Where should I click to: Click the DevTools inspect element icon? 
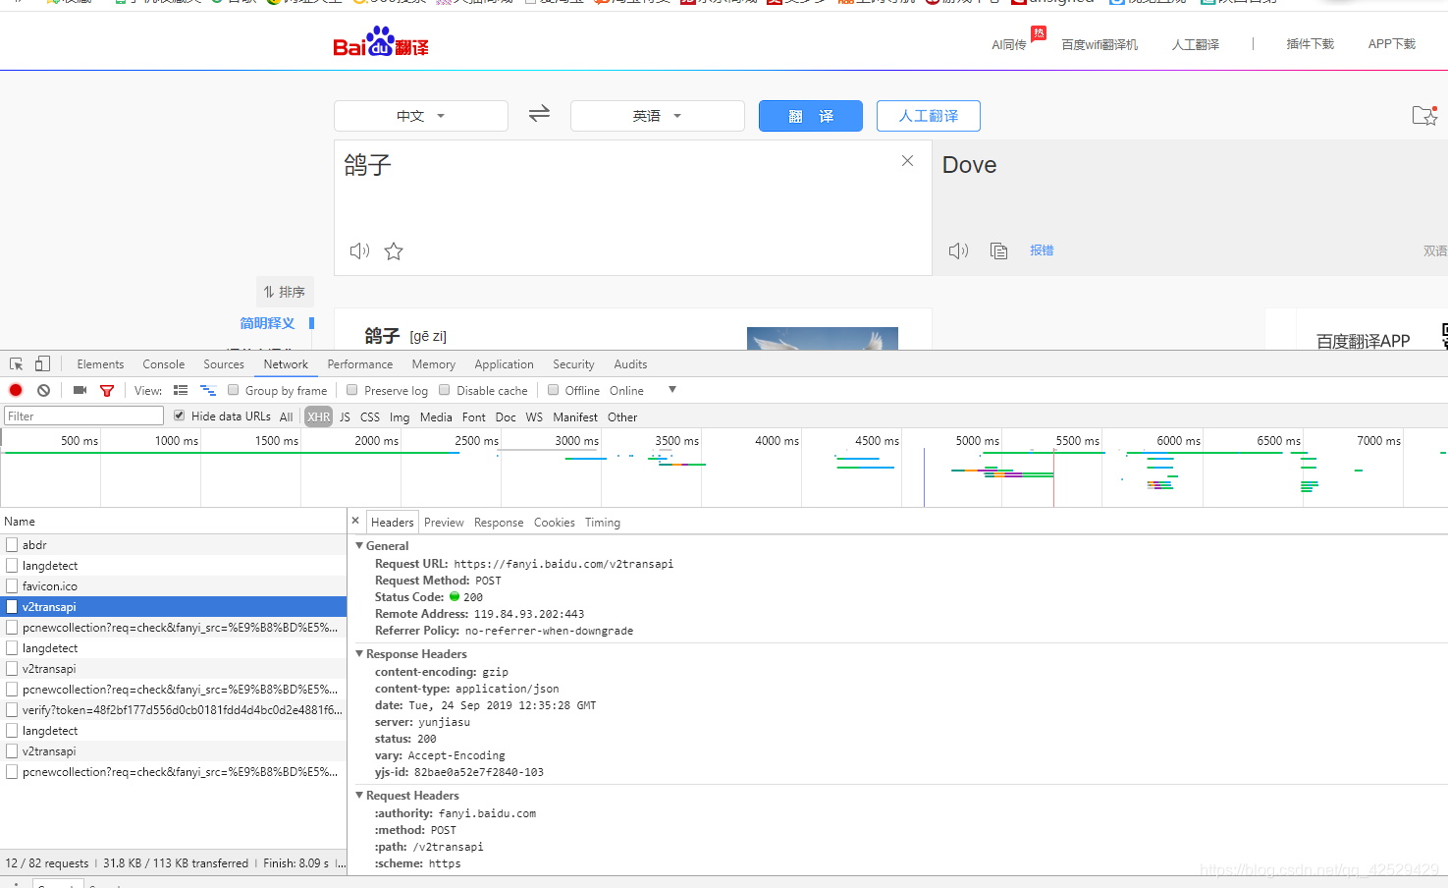pyautogui.click(x=17, y=363)
